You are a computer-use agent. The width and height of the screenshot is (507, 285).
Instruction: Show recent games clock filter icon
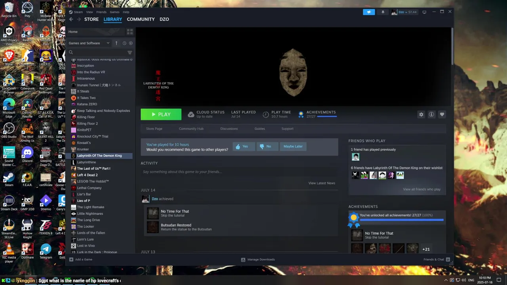click(x=124, y=43)
